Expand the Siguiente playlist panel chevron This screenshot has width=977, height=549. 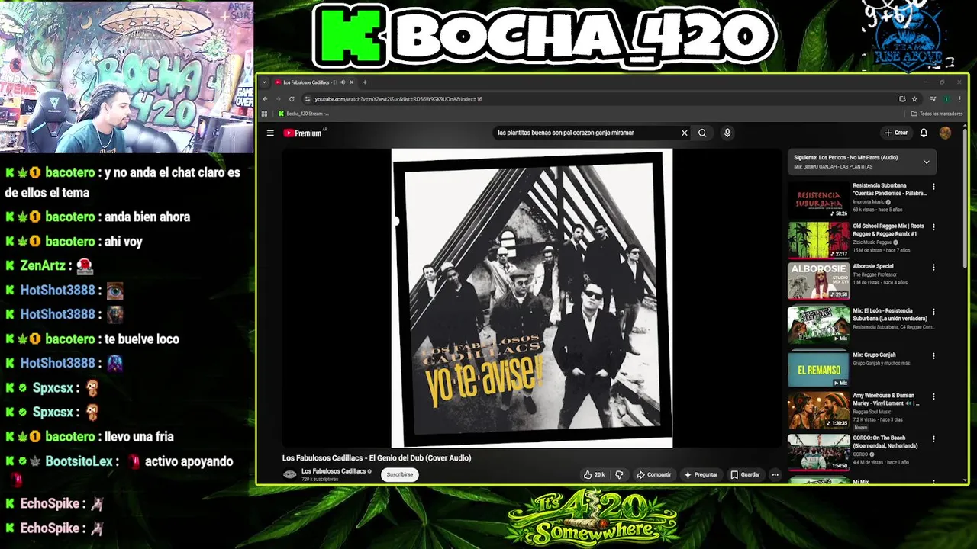[x=927, y=162]
